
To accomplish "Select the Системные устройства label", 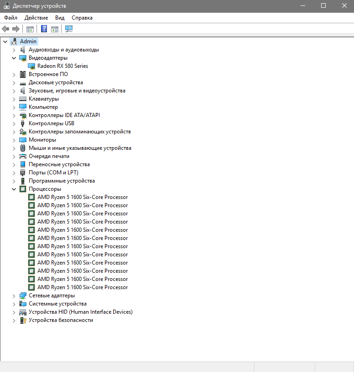I will point(57,304).
